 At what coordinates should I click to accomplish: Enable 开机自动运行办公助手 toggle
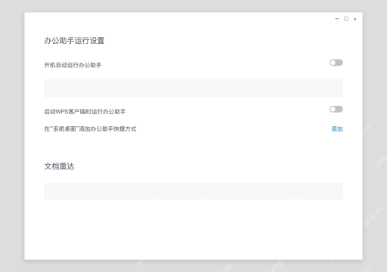[x=336, y=63]
